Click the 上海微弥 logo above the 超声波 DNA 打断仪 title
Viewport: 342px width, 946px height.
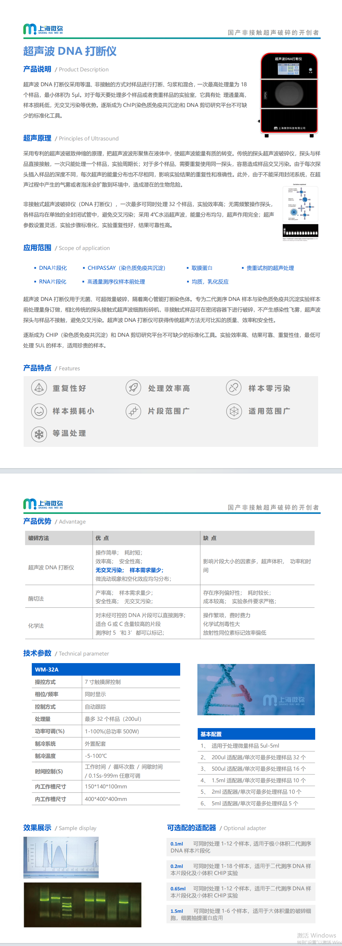click(x=43, y=29)
